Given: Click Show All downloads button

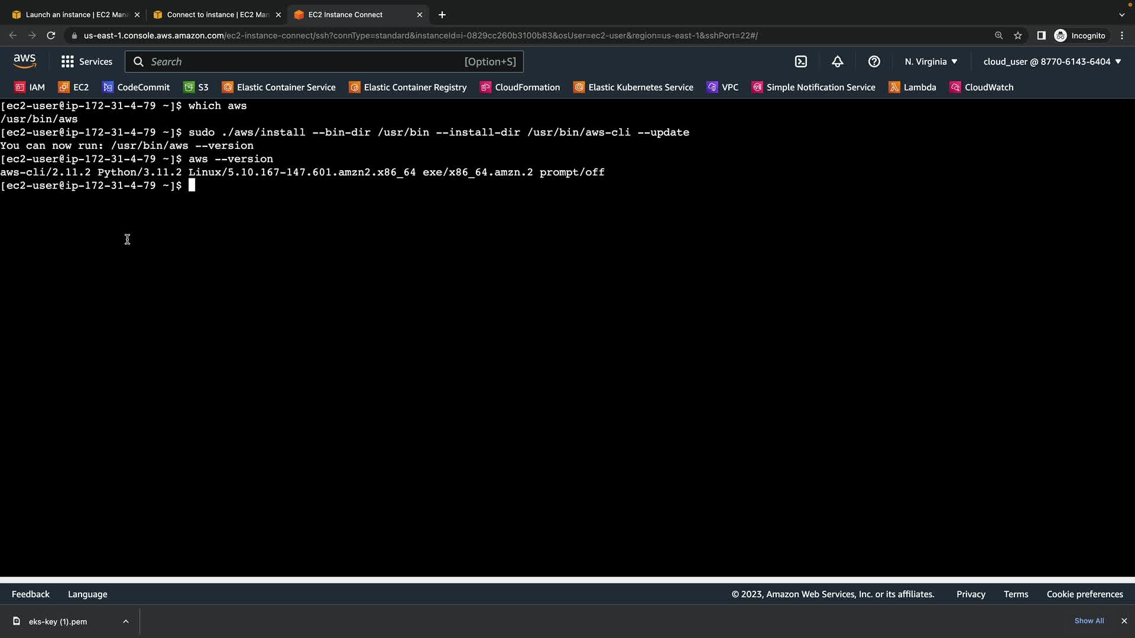Looking at the screenshot, I should coord(1089,621).
